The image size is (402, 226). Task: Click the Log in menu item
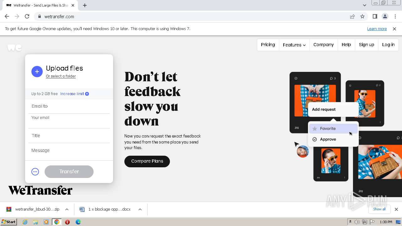(x=388, y=45)
